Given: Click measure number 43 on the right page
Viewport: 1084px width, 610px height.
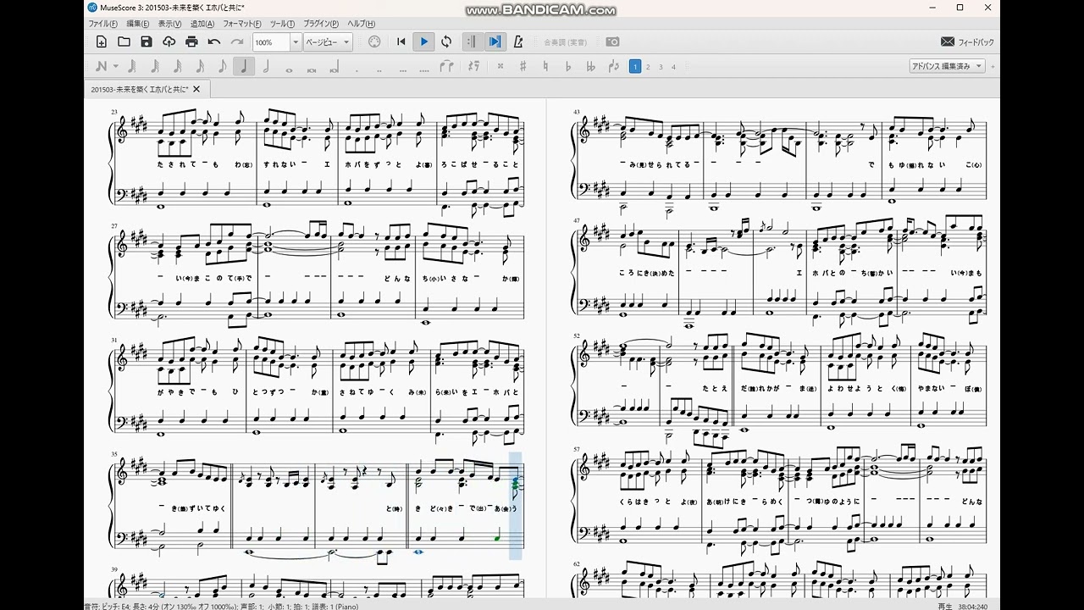Looking at the screenshot, I should point(577,112).
